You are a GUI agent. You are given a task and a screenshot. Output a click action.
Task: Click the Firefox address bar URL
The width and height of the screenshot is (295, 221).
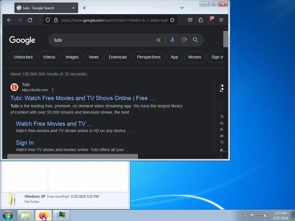pyautogui.click(x=114, y=20)
